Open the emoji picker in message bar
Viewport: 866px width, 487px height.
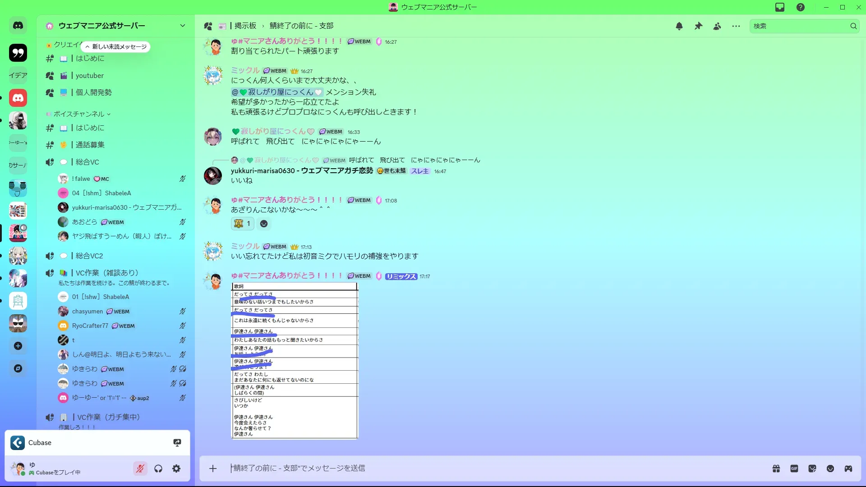(830, 469)
